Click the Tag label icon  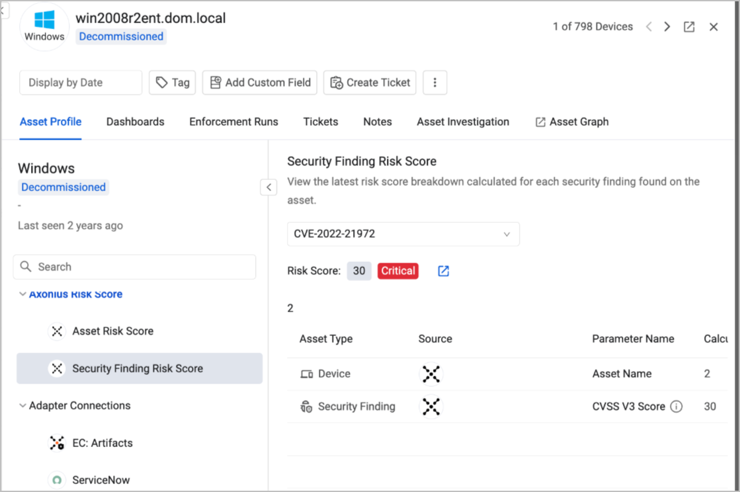tap(162, 83)
